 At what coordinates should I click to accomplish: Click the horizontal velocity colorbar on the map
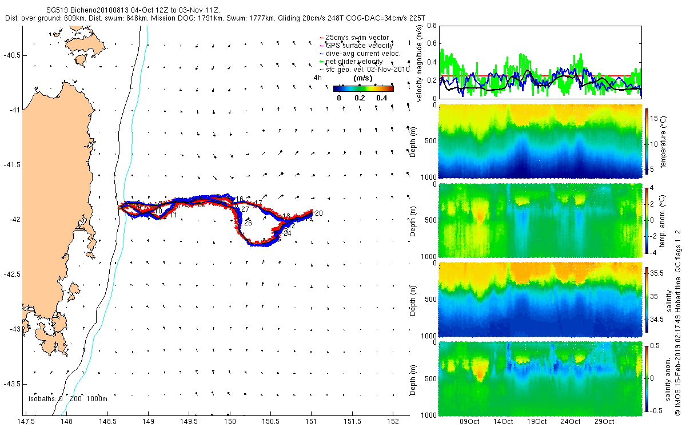tap(364, 88)
